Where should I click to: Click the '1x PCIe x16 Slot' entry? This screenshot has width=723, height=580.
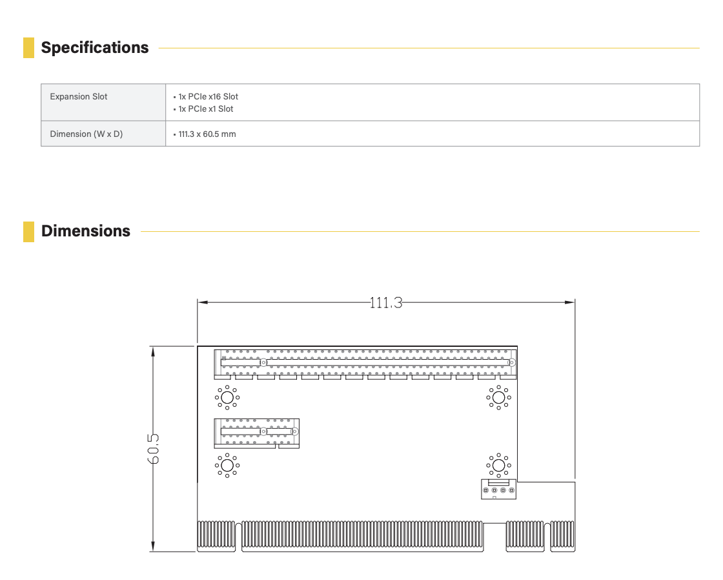208,97
